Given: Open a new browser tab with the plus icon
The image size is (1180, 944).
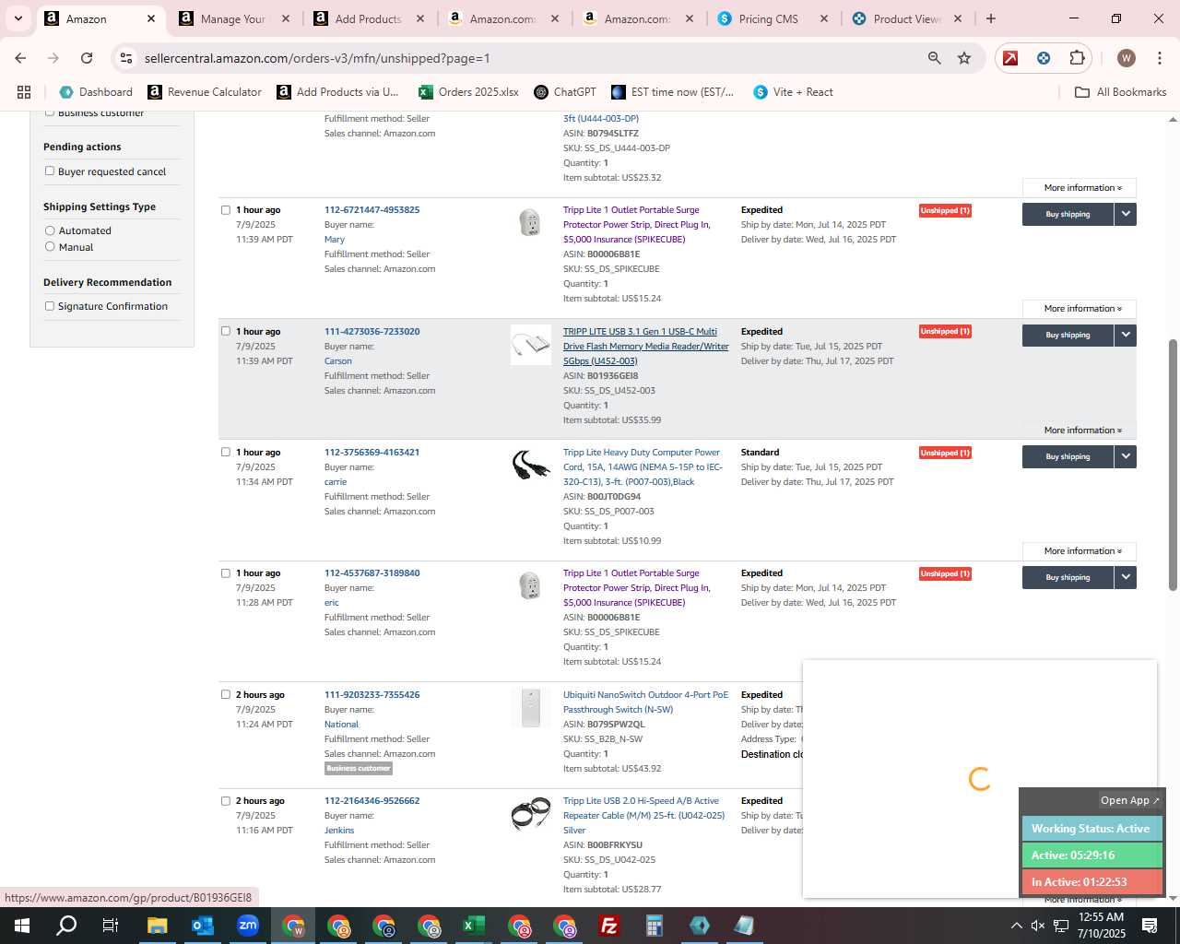Looking at the screenshot, I should tap(991, 18).
